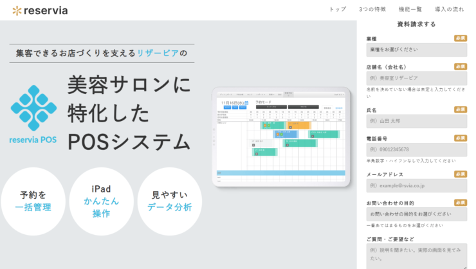Screen dimensions: 476x269
Task: Click the tablet screenshot image
Action: tap(281, 137)
